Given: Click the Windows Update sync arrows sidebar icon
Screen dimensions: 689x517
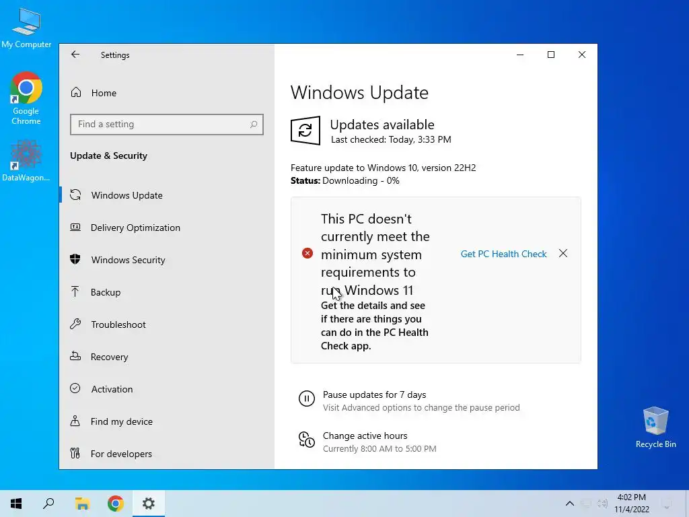Looking at the screenshot, I should tap(75, 195).
